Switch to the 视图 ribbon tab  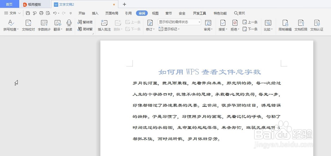pyautogui.click(x=155, y=13)
